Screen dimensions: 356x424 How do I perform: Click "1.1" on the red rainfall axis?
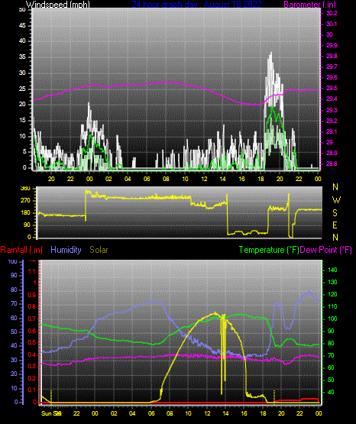pos(32,271)
